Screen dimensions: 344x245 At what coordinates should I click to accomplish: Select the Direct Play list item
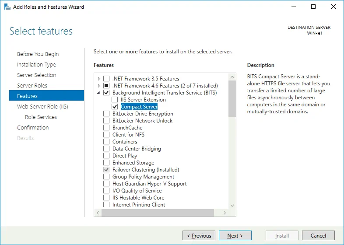point(125,156)
